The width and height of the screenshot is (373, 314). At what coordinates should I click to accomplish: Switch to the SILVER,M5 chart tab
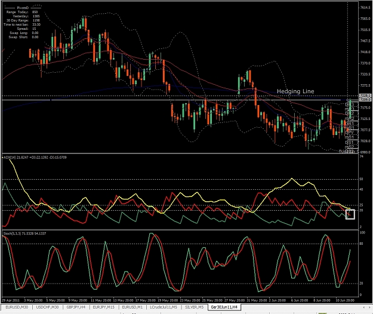194,307
